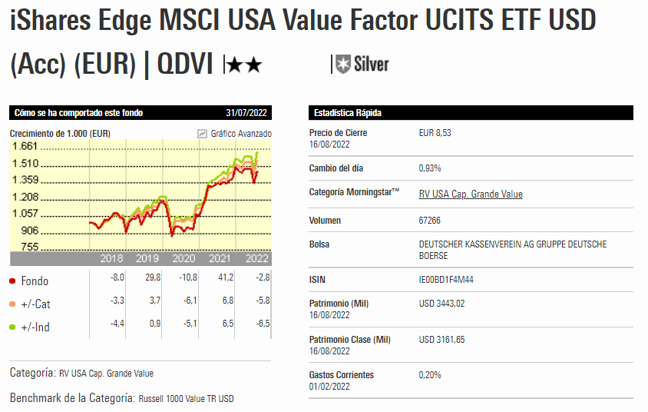Click the ISIN code IE00BD1F4M44
The width and height of the screenshot is (648, 412).
(446, 280)
